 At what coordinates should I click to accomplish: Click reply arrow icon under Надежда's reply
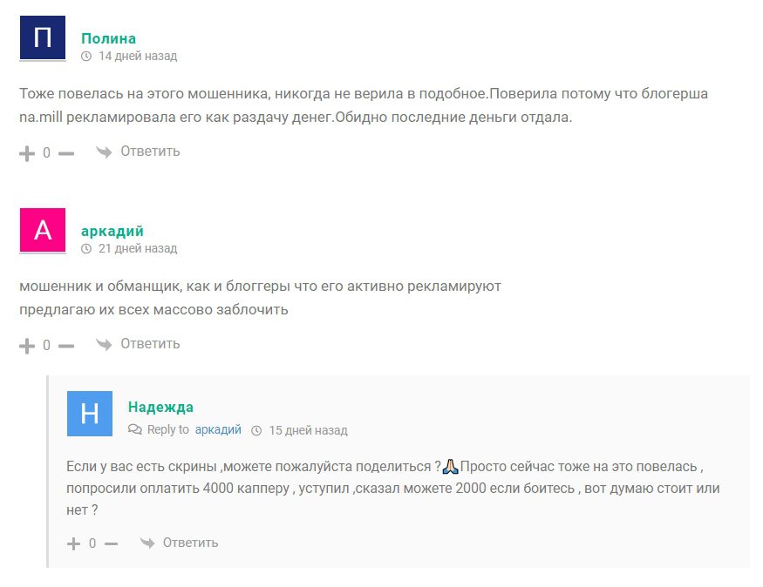(x=147, y=543)
